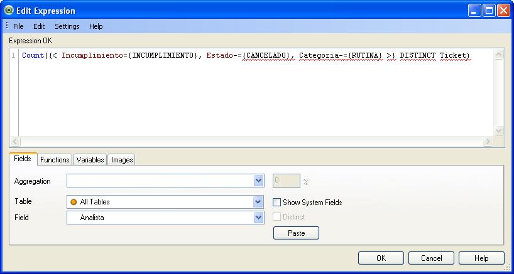Screen dimensions: 514x274
Task: Maximize the Edit Expression window
Action: (x=489, y=11)
